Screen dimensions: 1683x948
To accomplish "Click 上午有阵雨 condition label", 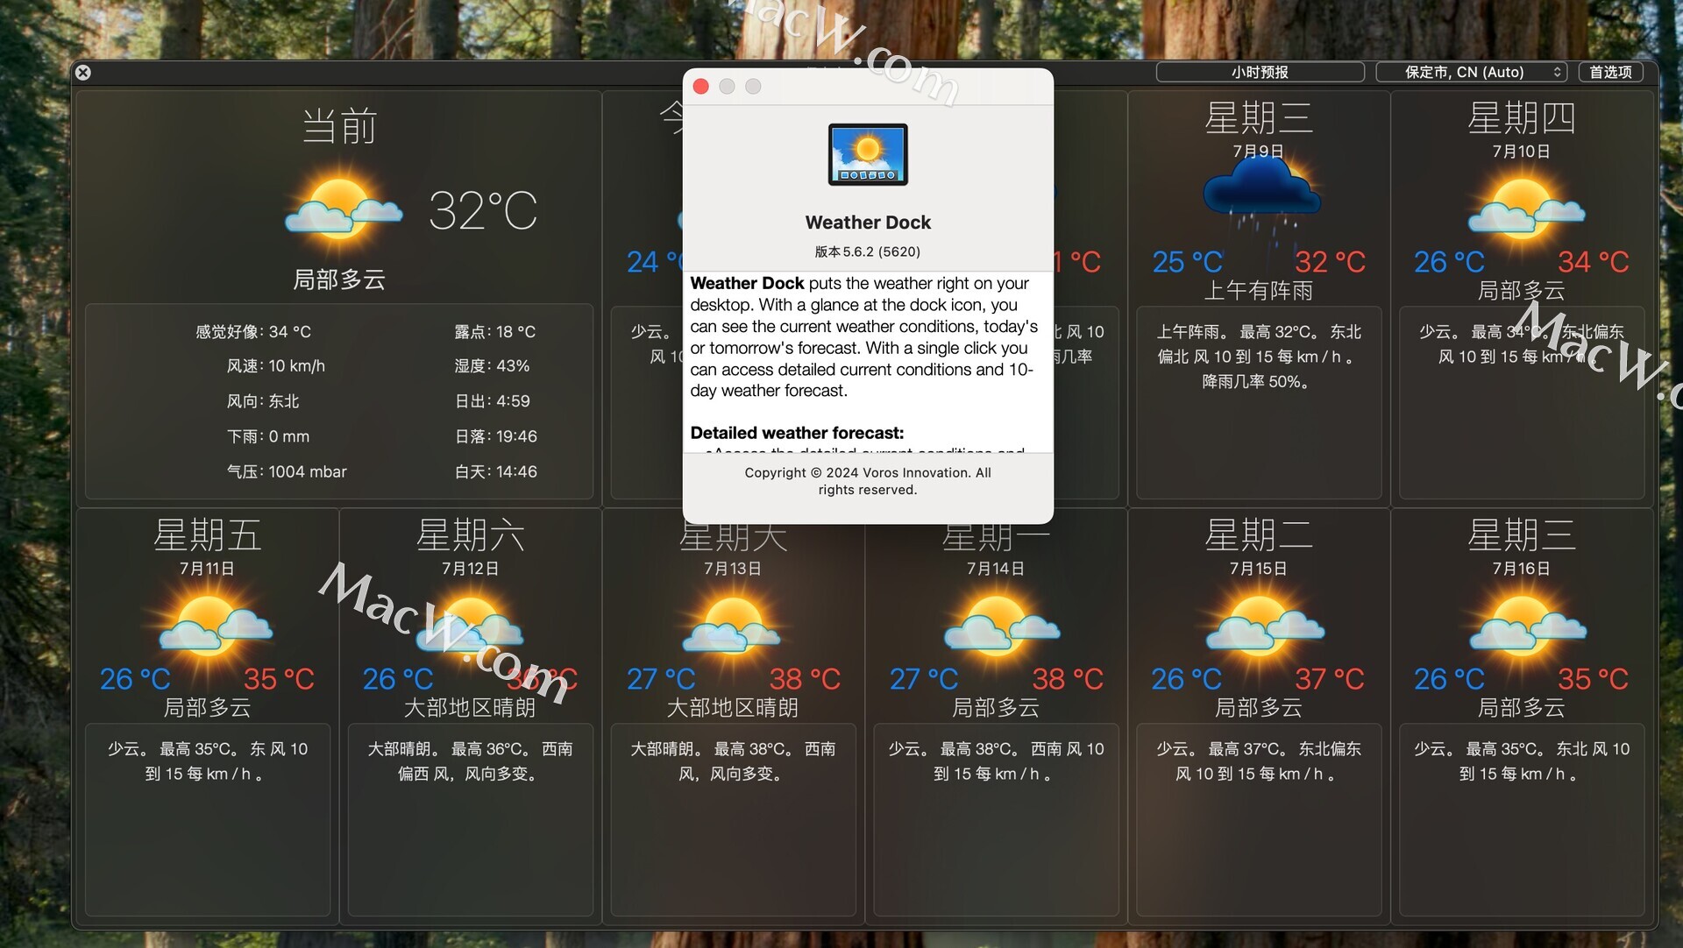I will 1259,290.
